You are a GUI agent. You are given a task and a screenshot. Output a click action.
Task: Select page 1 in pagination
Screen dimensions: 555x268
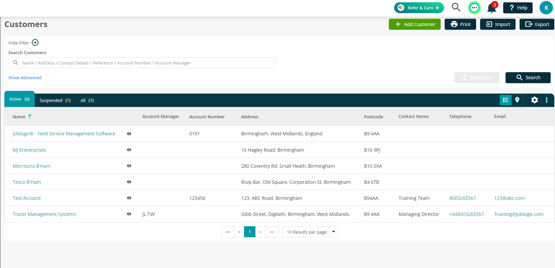[250, 232]
